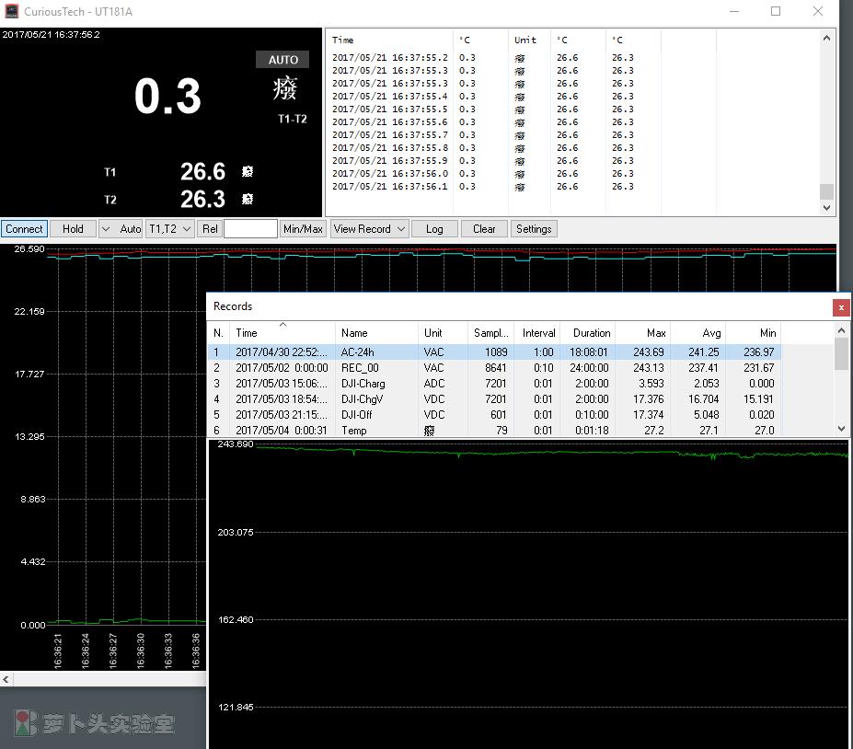Click the CuriousTech app icon in title bar
853x749 pixels.
coord(12,12)
